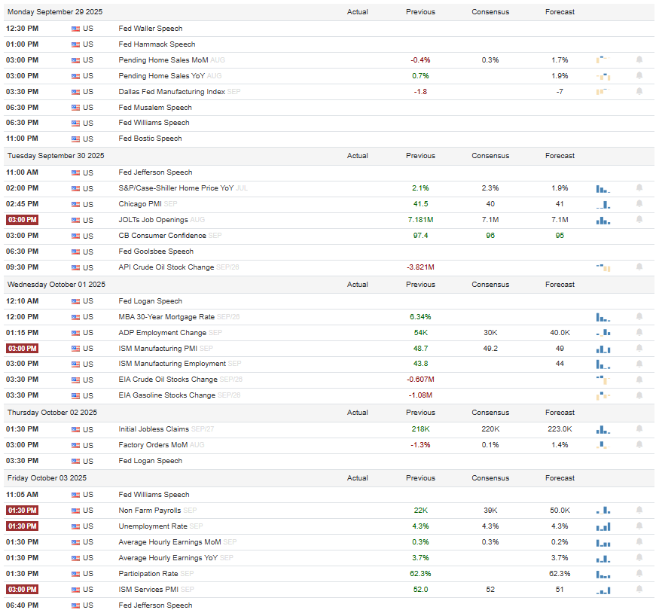Screen dimensions: 662x613
Task: Open mini chart for Non Farm Payrolls
Action: pos(603,511)
